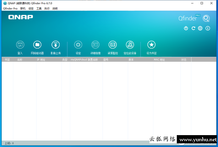Open the 说明 help menu
This screenshot has height=147, width=218.
click(55, 8)
